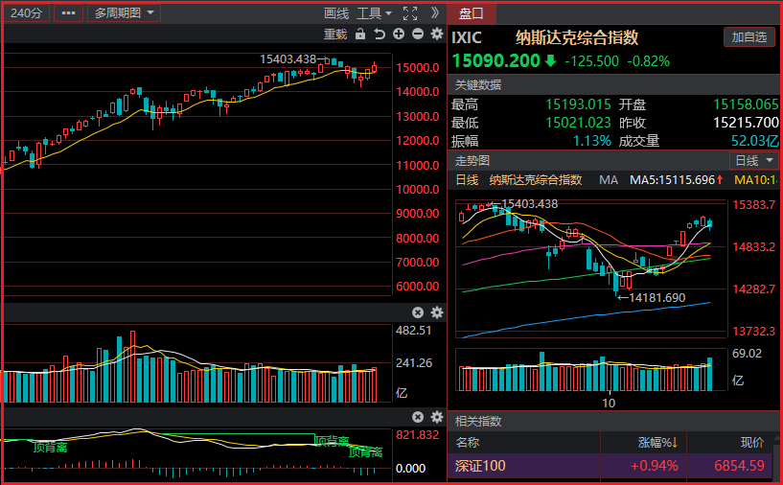Click the 最高 value 15193.015

(578, 104)
